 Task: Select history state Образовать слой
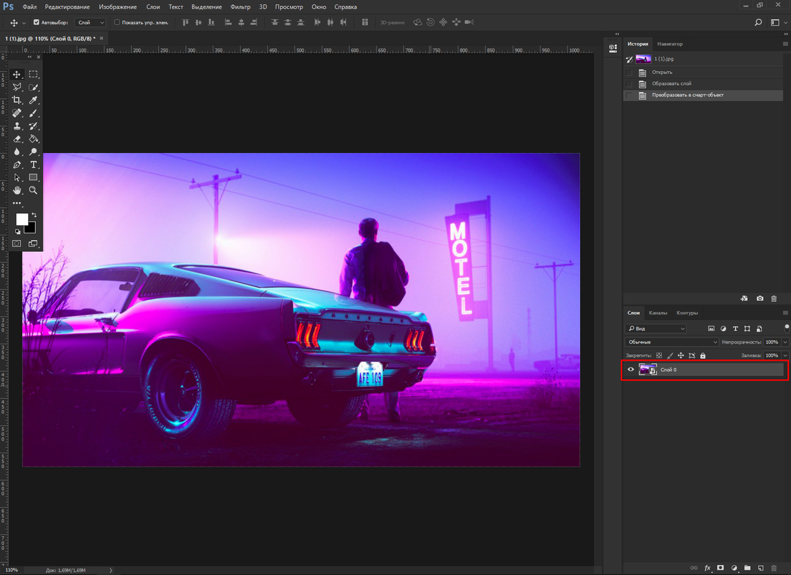point(703,84)
